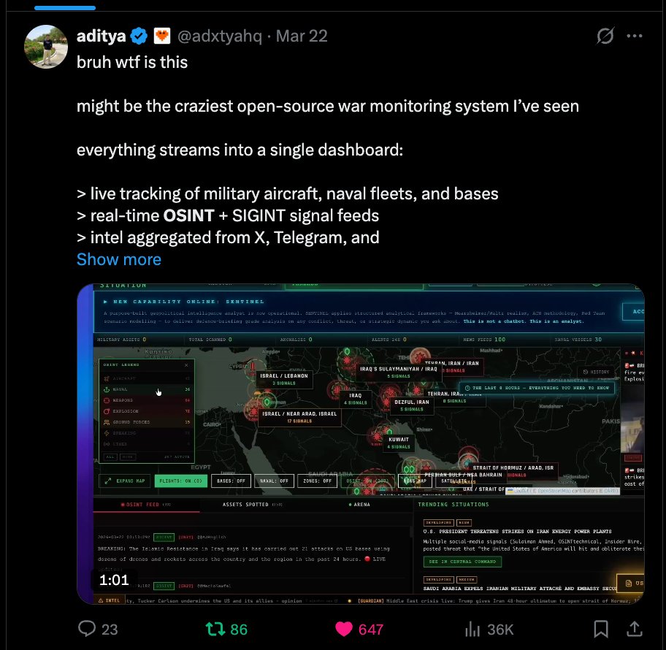Screen dimensions: 666x650
Task: Click the orange affiliate badge icon
Action: [162, 36]
